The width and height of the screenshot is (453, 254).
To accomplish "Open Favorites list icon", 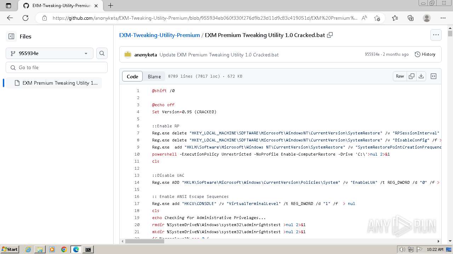I will 395,18.
